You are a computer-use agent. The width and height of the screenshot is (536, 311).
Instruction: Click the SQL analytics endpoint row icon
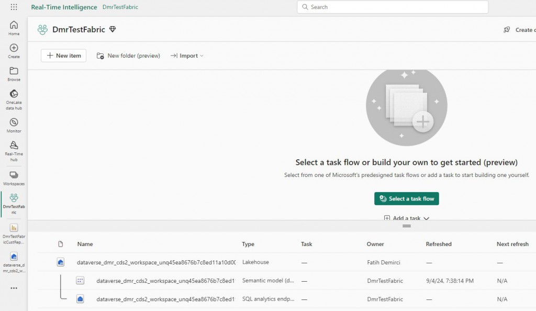tap(80, 299)
